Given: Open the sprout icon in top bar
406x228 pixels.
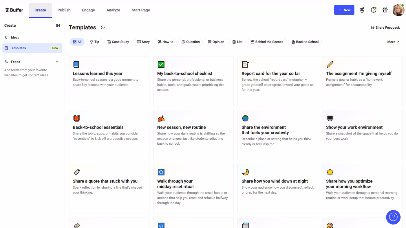Looking at the screenshot, I should pyautogui.click(x=362, y=10).
